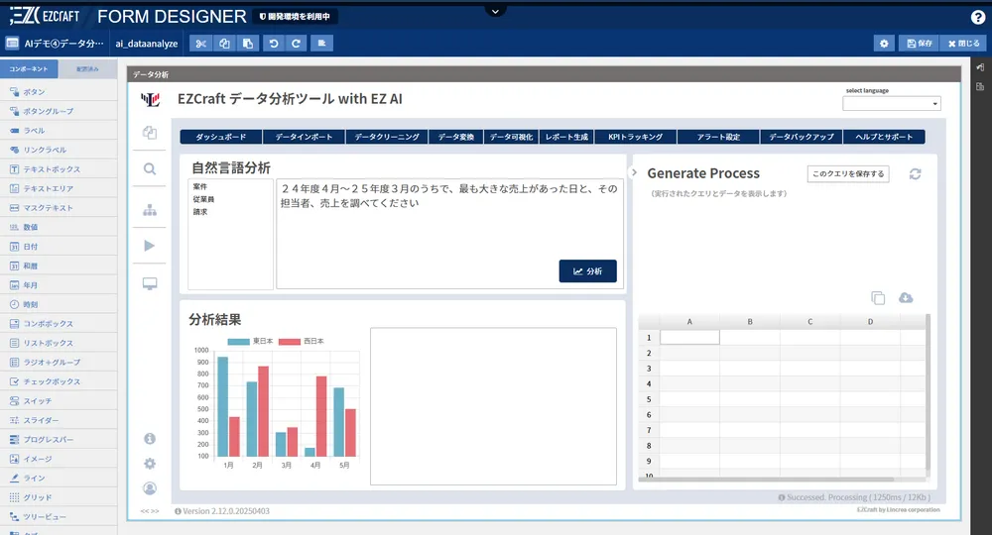992x535 pixels.
Task: Switch to the コンポーネント tab
Action: [28, 69]
